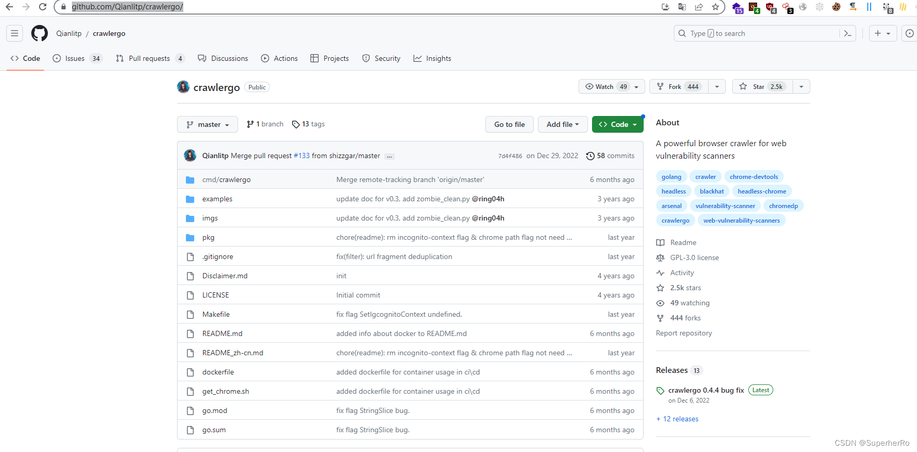
Task: Click Qianlitp commit author avatar
Action: [x=190, y=156]
